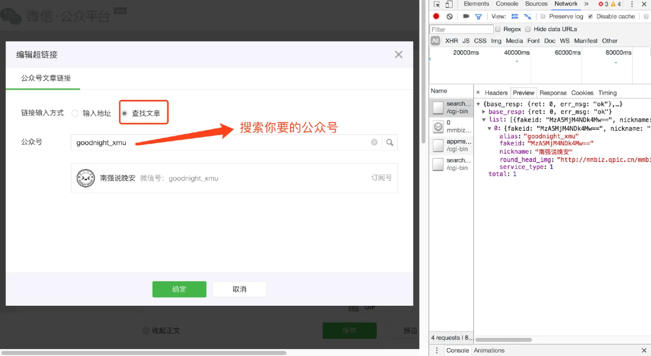Close the bottom console drawer
The image size is (651, 356).
pyautogui.click(x=644, y=350)
